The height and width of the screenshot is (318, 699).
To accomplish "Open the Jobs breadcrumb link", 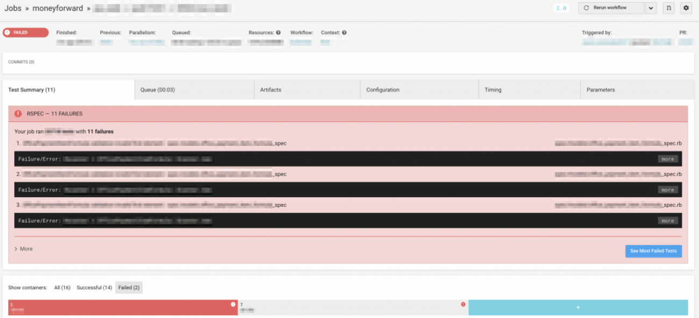I will pyautogui.click(x=13, y=9).
